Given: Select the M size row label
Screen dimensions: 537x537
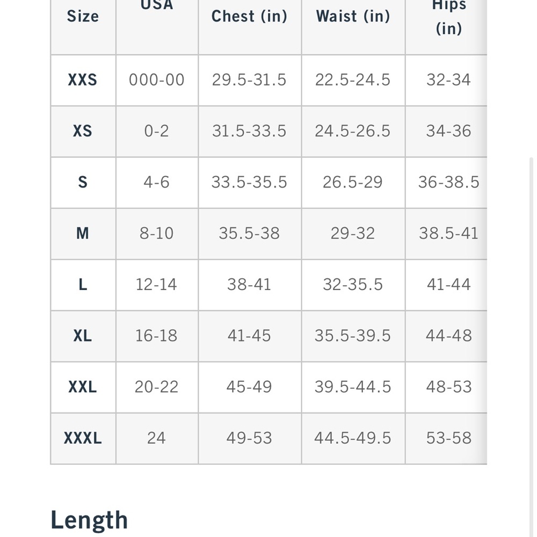Looking at the screenshot, I should tap(83, 233).
